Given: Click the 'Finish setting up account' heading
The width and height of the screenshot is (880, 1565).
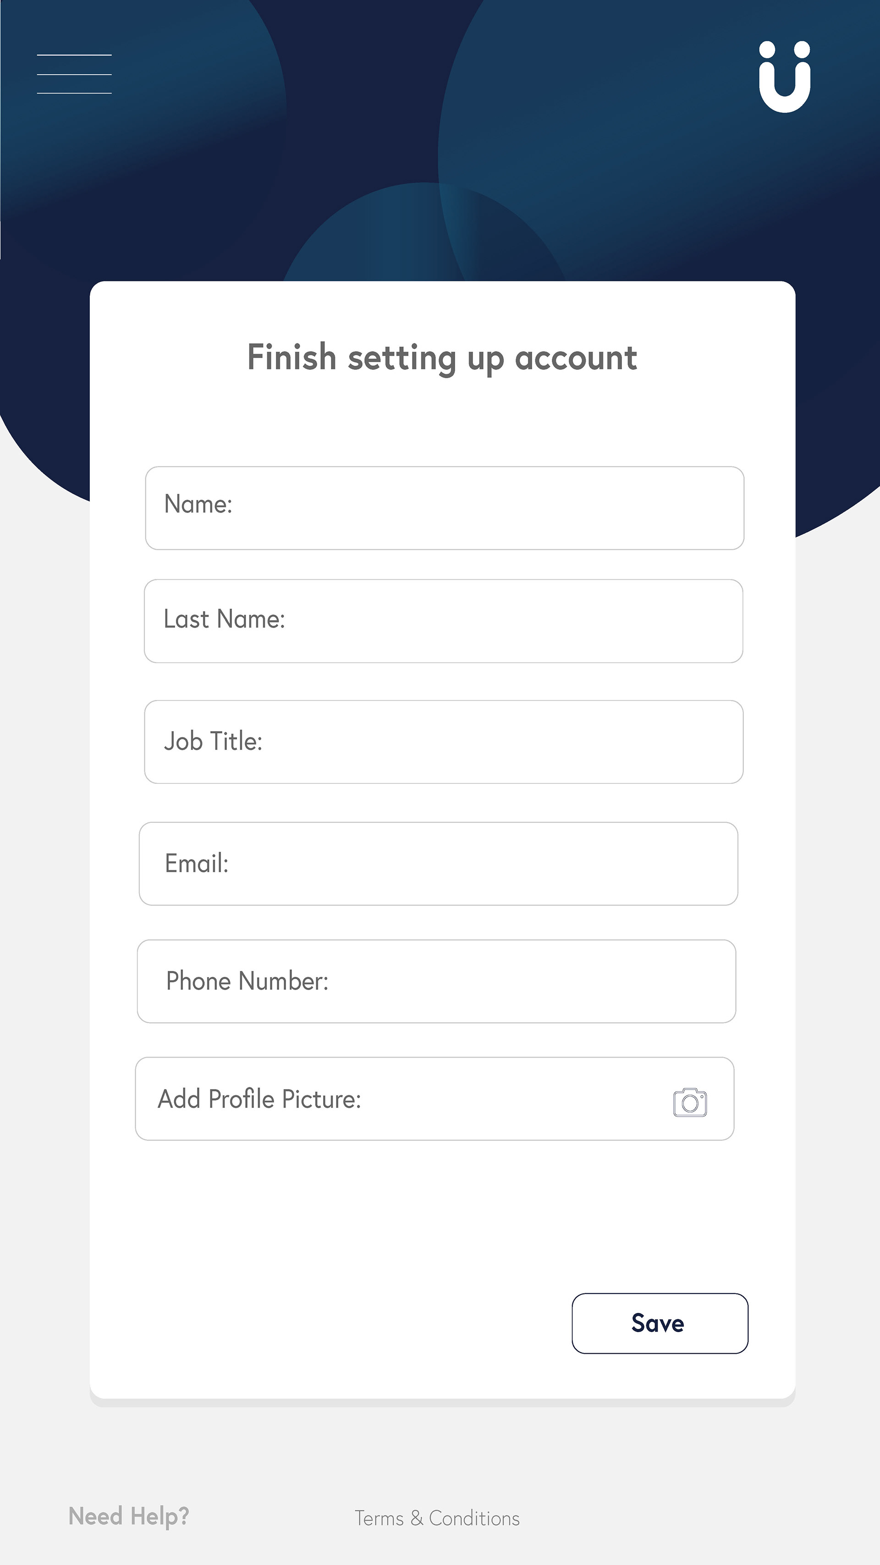Looking at the screenshot, I should (x=442, y=358).
